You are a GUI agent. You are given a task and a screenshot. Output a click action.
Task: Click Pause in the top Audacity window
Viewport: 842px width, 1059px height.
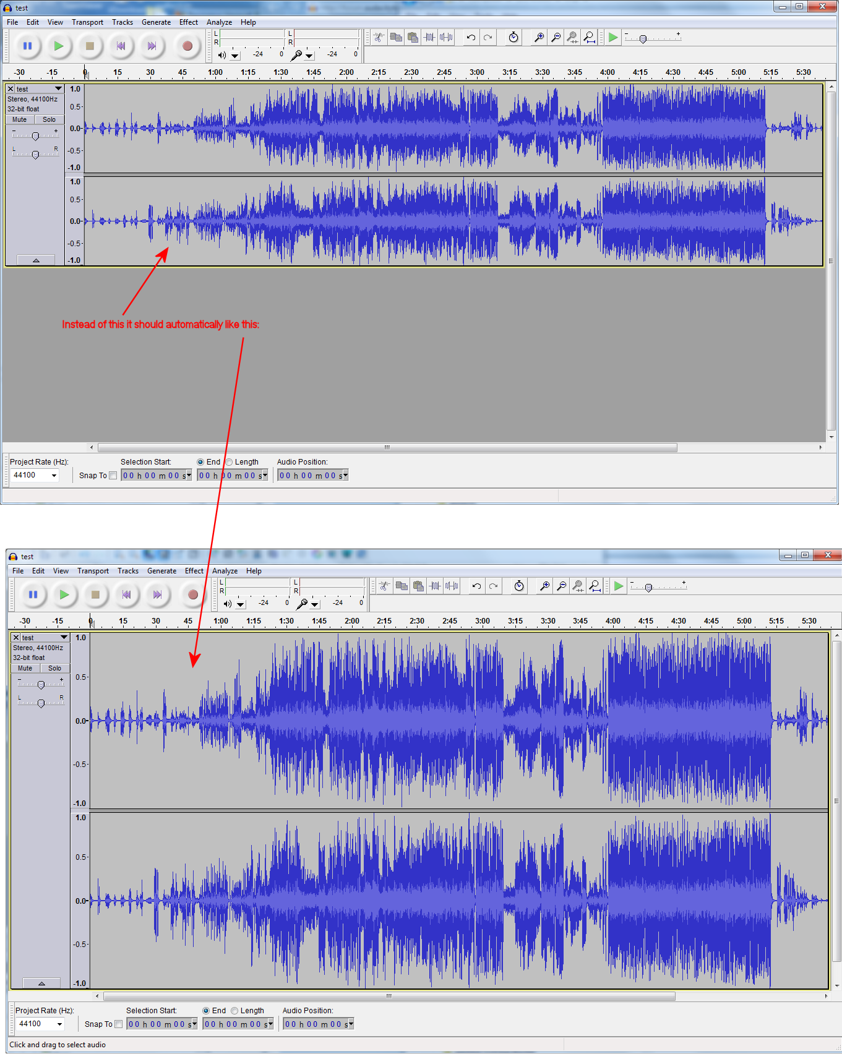[x=27, y=46]
